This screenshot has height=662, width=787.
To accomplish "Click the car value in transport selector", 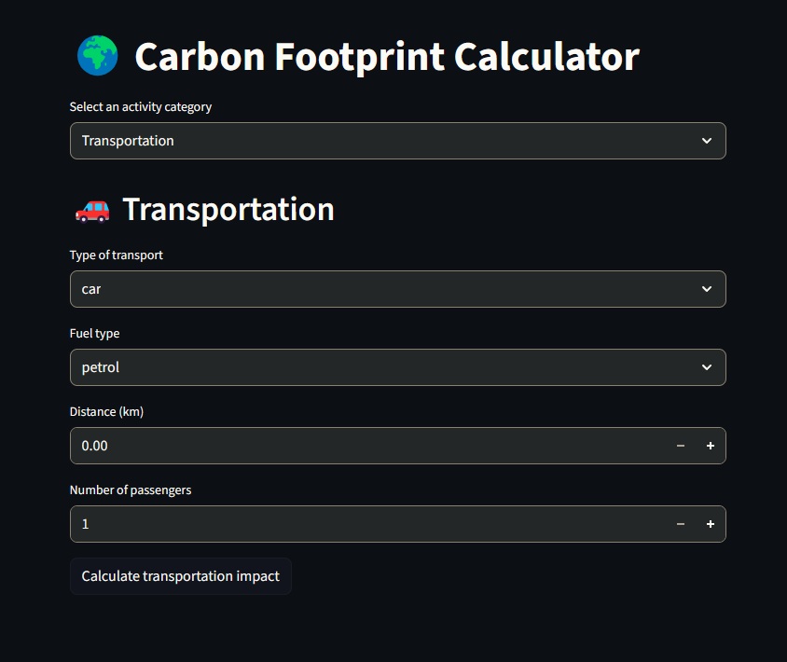I will pyautogui.click(x=90, y=289).
